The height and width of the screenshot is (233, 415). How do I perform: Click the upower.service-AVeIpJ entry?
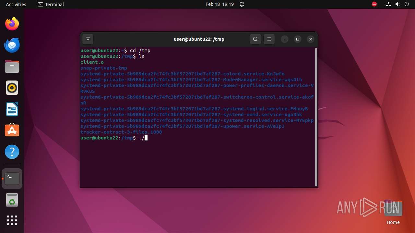[183, 126]
